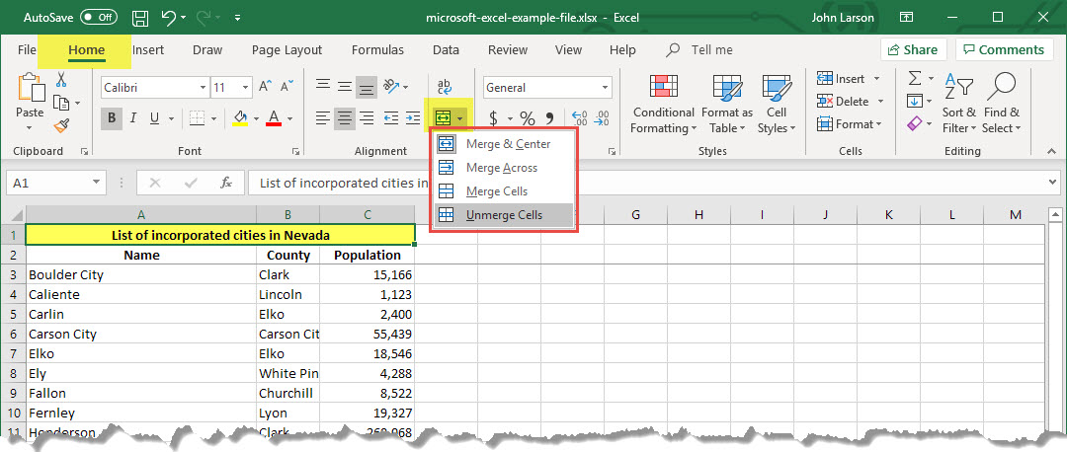Click the AutoSum sigma icon

click(915, 79)
